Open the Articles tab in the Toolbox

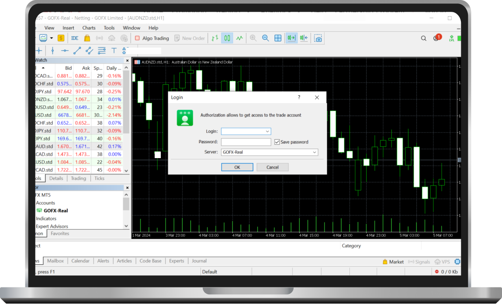point(124,261)
